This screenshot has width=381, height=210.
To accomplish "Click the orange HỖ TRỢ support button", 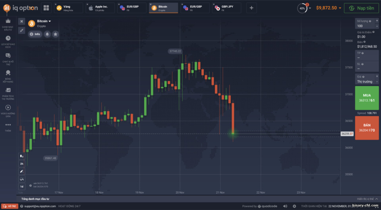I will [x=10, y=206].
